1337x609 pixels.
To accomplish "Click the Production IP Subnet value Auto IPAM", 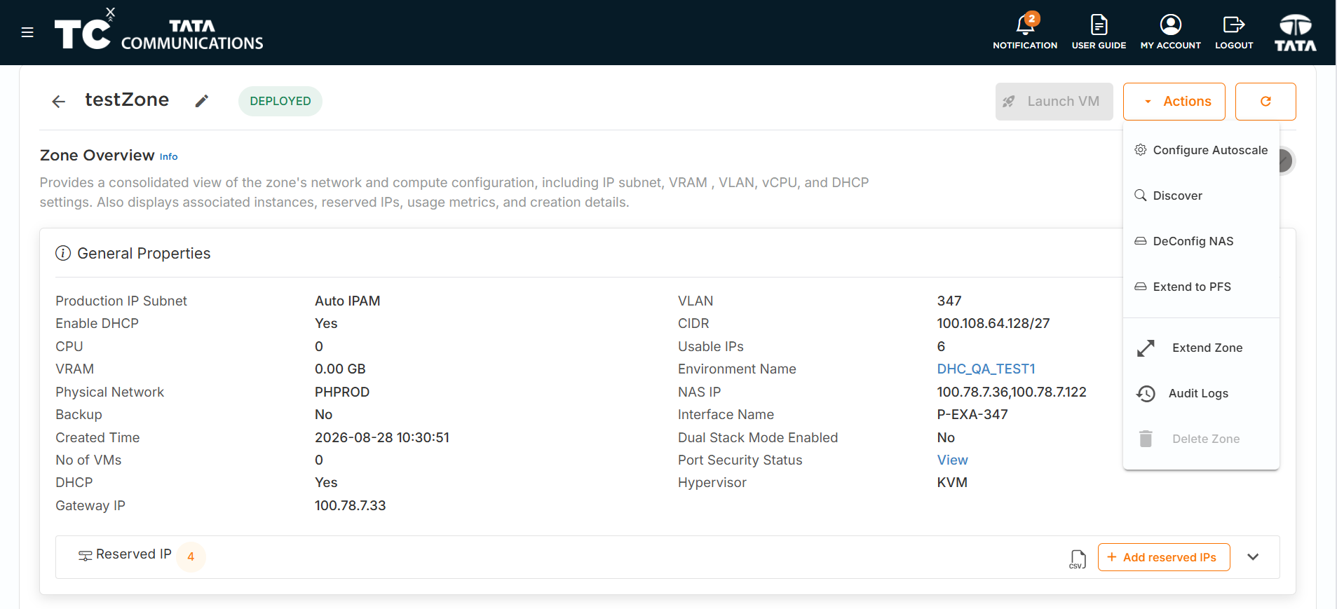I will pyautogui.click(x=348, y=301).
